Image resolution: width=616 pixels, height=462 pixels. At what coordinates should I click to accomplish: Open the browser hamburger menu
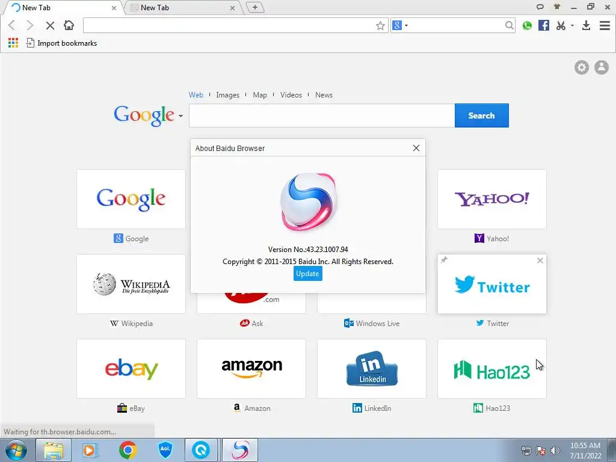pos(605,25)
